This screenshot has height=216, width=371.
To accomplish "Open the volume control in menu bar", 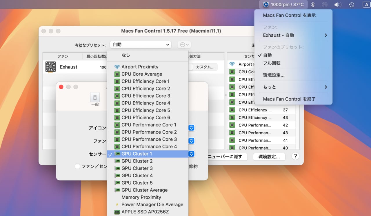I will point(338,5).
